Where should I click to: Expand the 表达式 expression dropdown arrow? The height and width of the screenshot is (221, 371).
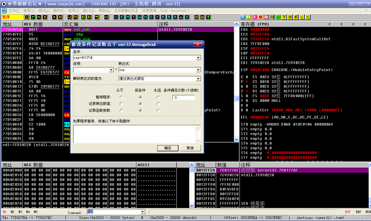tap(198, 70)
